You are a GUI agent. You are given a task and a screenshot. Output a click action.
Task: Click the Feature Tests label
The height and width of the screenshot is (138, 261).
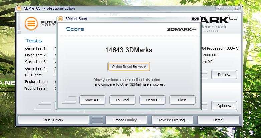point(37,82)
